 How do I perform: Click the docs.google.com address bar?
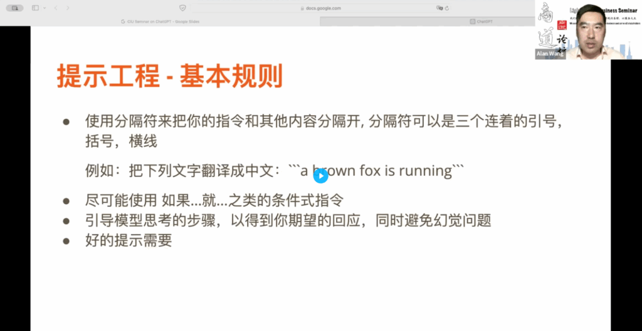pos(320,8)
